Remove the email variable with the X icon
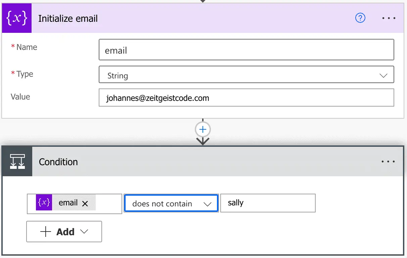The image size is (407, 258). point(85,203)
